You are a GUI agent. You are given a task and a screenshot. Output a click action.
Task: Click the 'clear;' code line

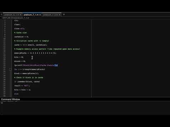[x=17, y=24]
